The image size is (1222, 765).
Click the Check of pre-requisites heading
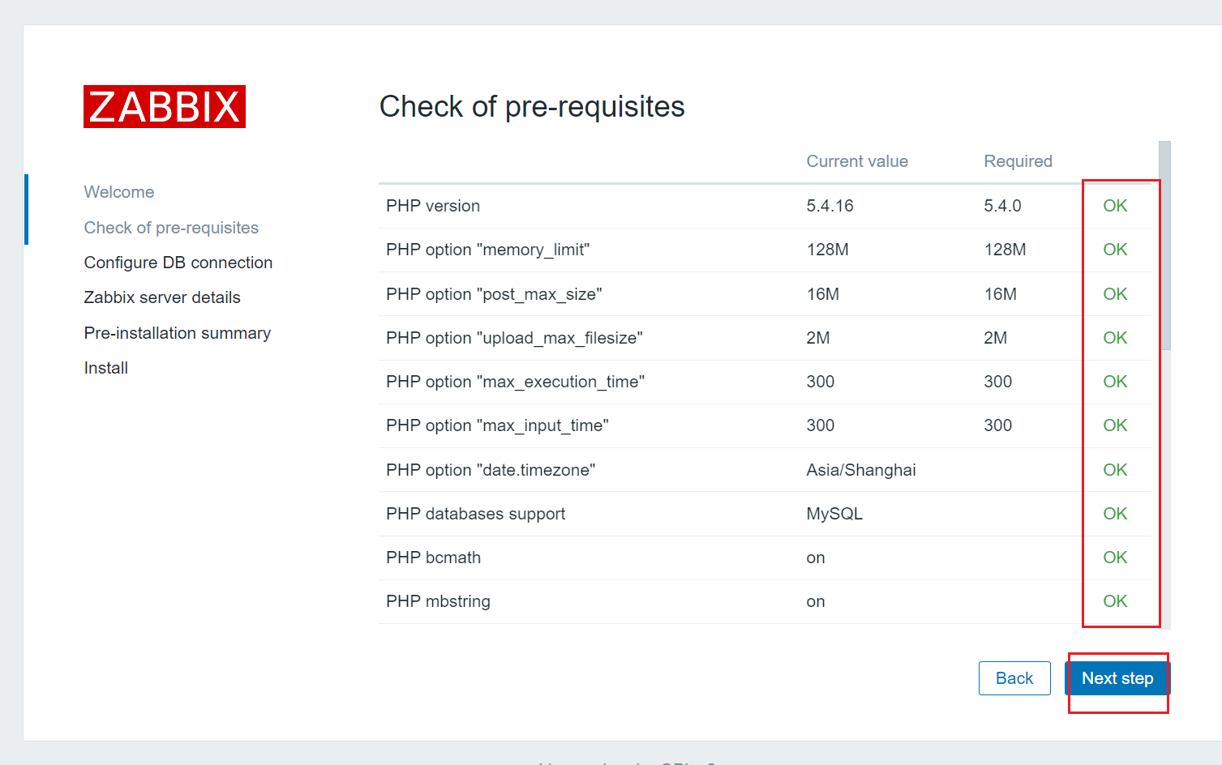532,107
